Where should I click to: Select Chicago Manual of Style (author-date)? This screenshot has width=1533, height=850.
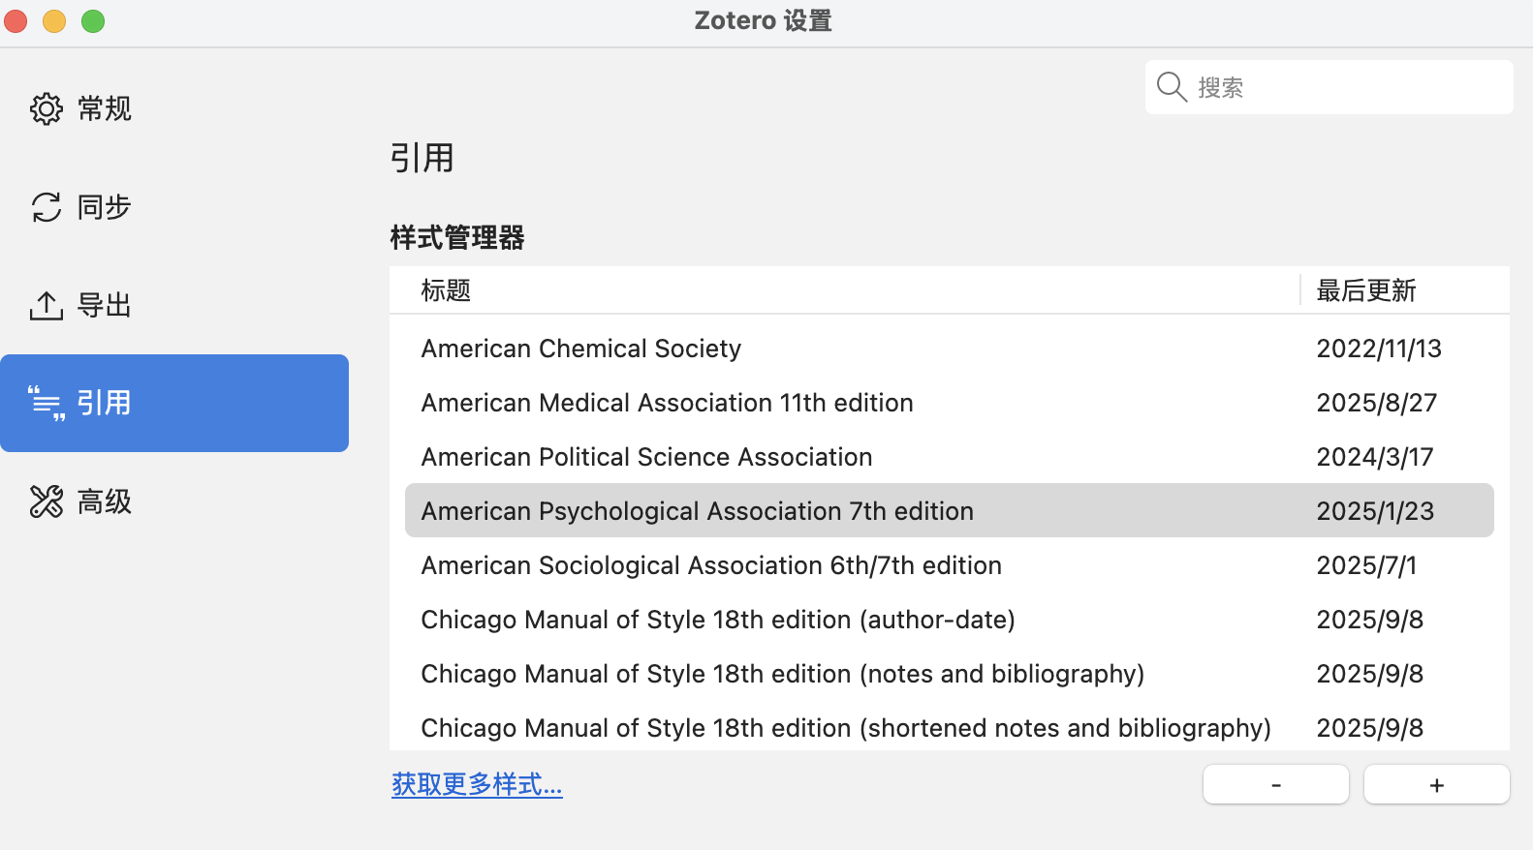718,620
